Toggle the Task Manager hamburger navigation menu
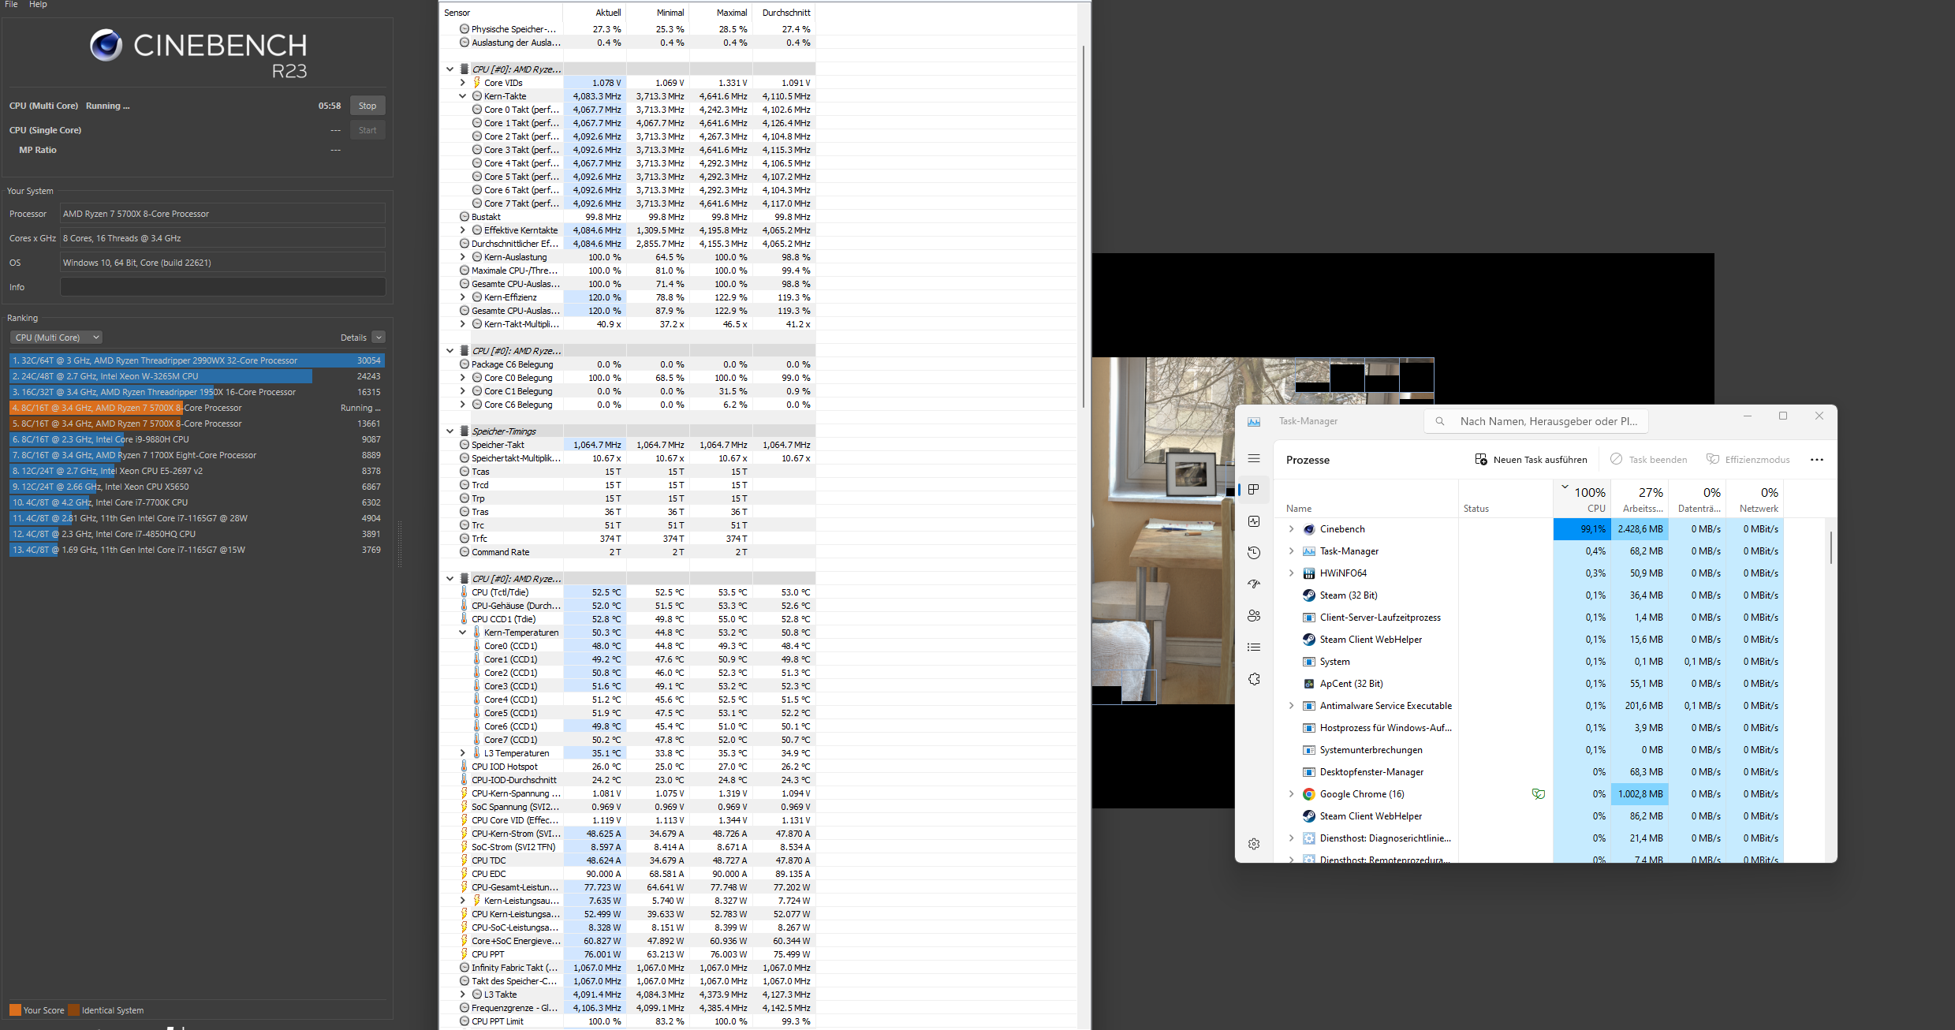 click(x=1254, y=459)
